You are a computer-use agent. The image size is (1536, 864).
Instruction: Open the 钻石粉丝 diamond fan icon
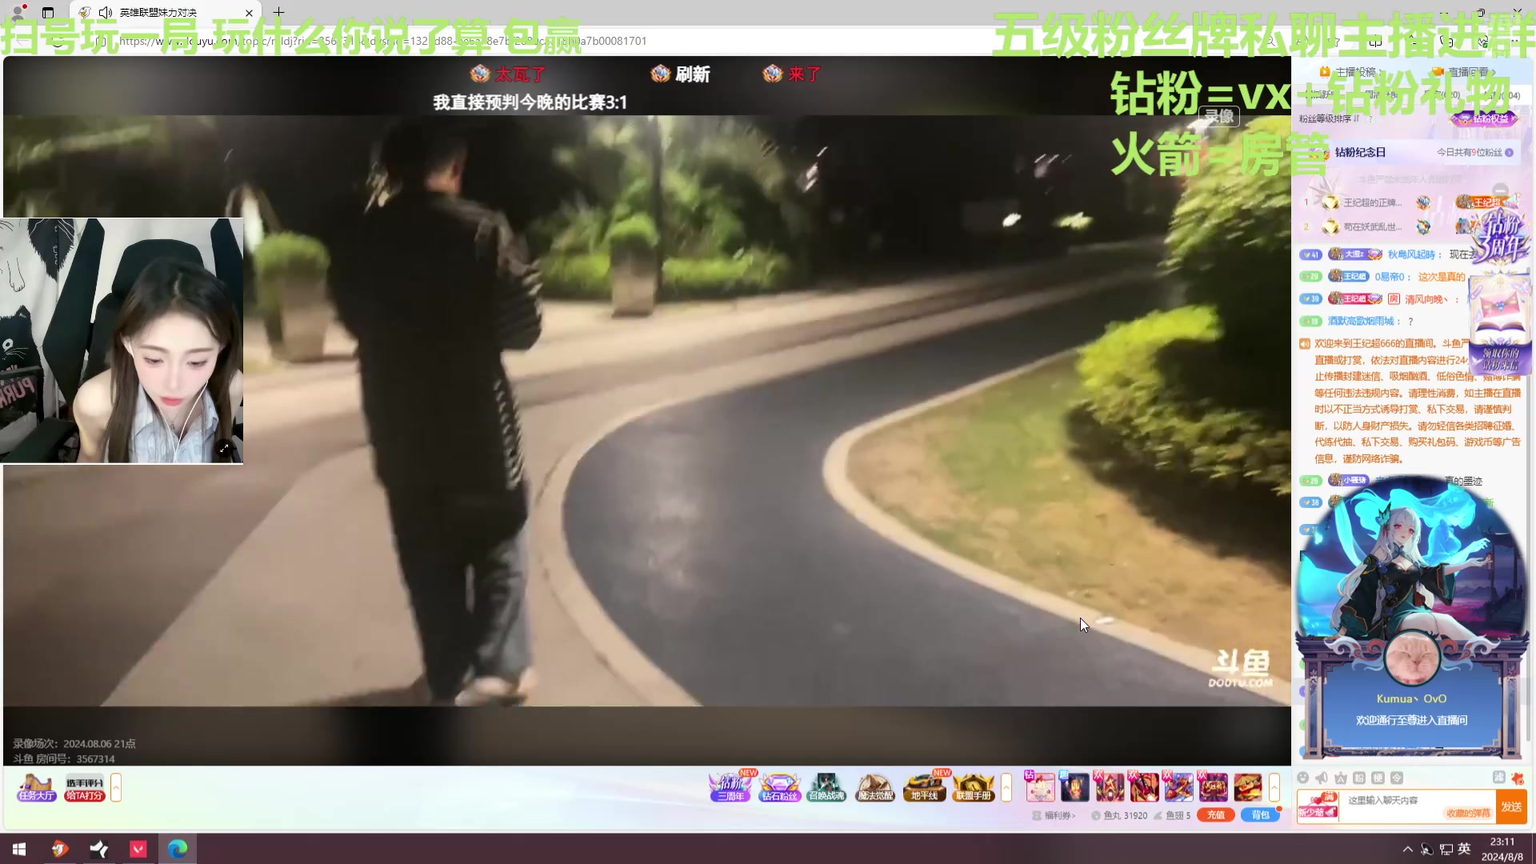(779, 787)
